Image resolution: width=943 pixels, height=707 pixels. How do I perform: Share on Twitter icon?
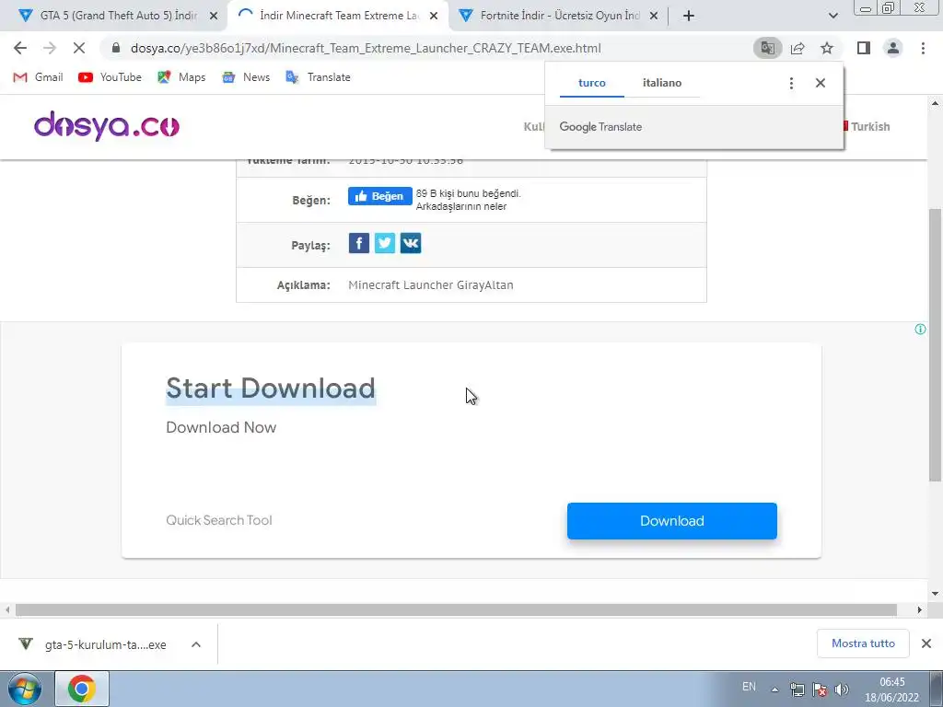coord(385,243)
